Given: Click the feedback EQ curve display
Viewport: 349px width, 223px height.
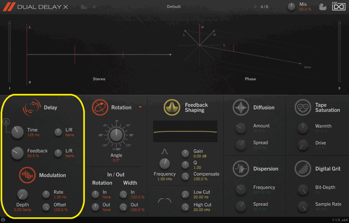Looking at the screenshot, I should [185, 131].
